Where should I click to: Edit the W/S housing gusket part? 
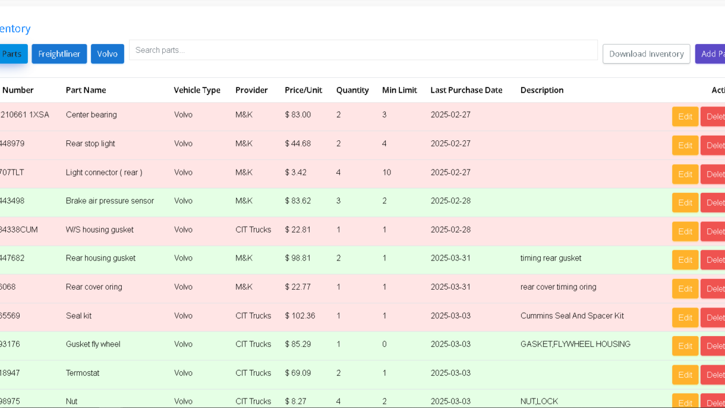685,231
